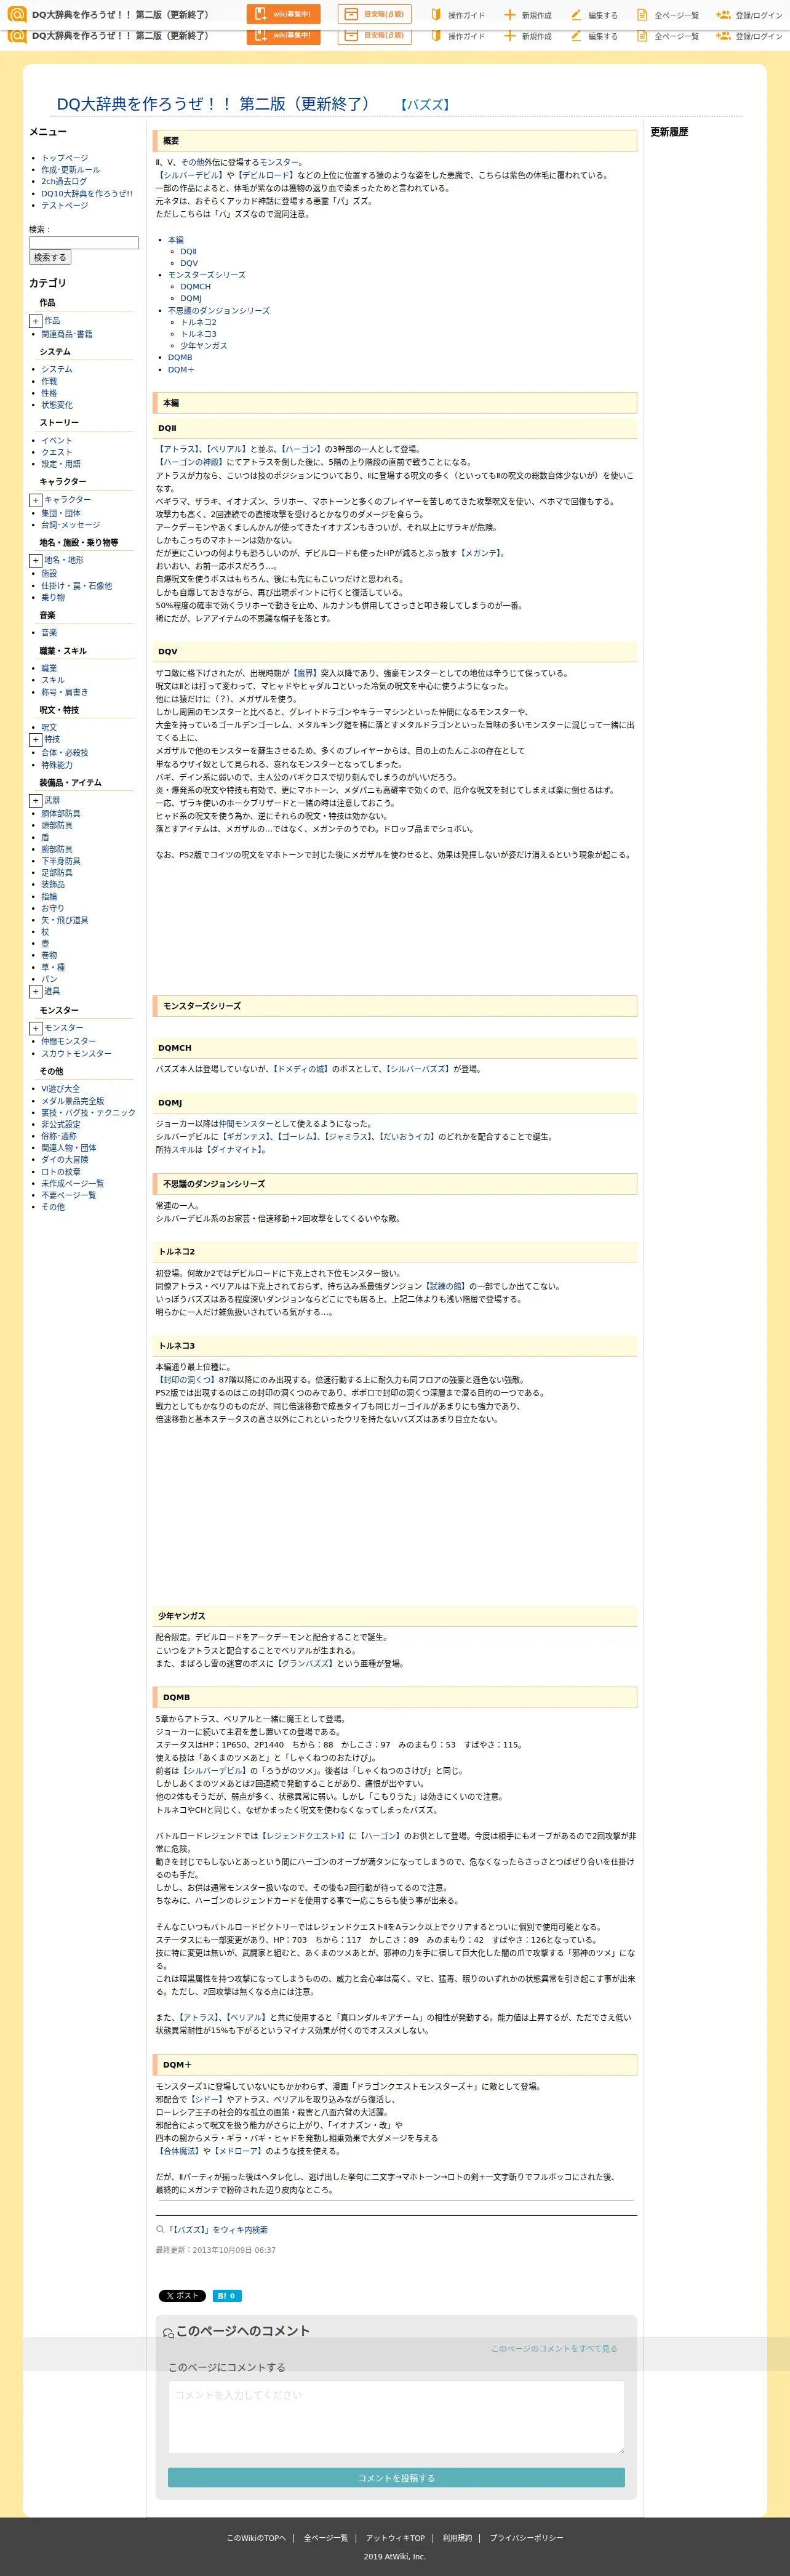The width and height of the screenshot is (790, 2576).
Task: Open アットウィキTOP footer link
Action: [x=395, y=2538]
